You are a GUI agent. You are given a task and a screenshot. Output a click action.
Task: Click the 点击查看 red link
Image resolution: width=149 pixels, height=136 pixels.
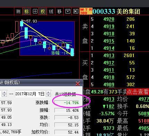[138, 92]
